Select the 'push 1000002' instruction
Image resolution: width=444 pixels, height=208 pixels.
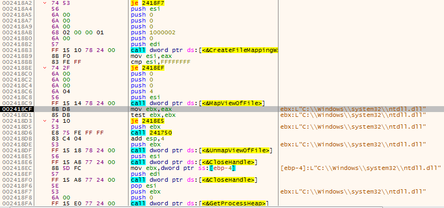(x=153, y=32)
